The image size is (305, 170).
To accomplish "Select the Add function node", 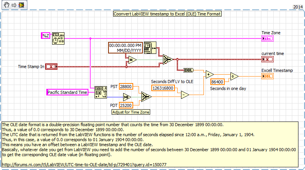I will pyautogui.click(x=210, y=75).
